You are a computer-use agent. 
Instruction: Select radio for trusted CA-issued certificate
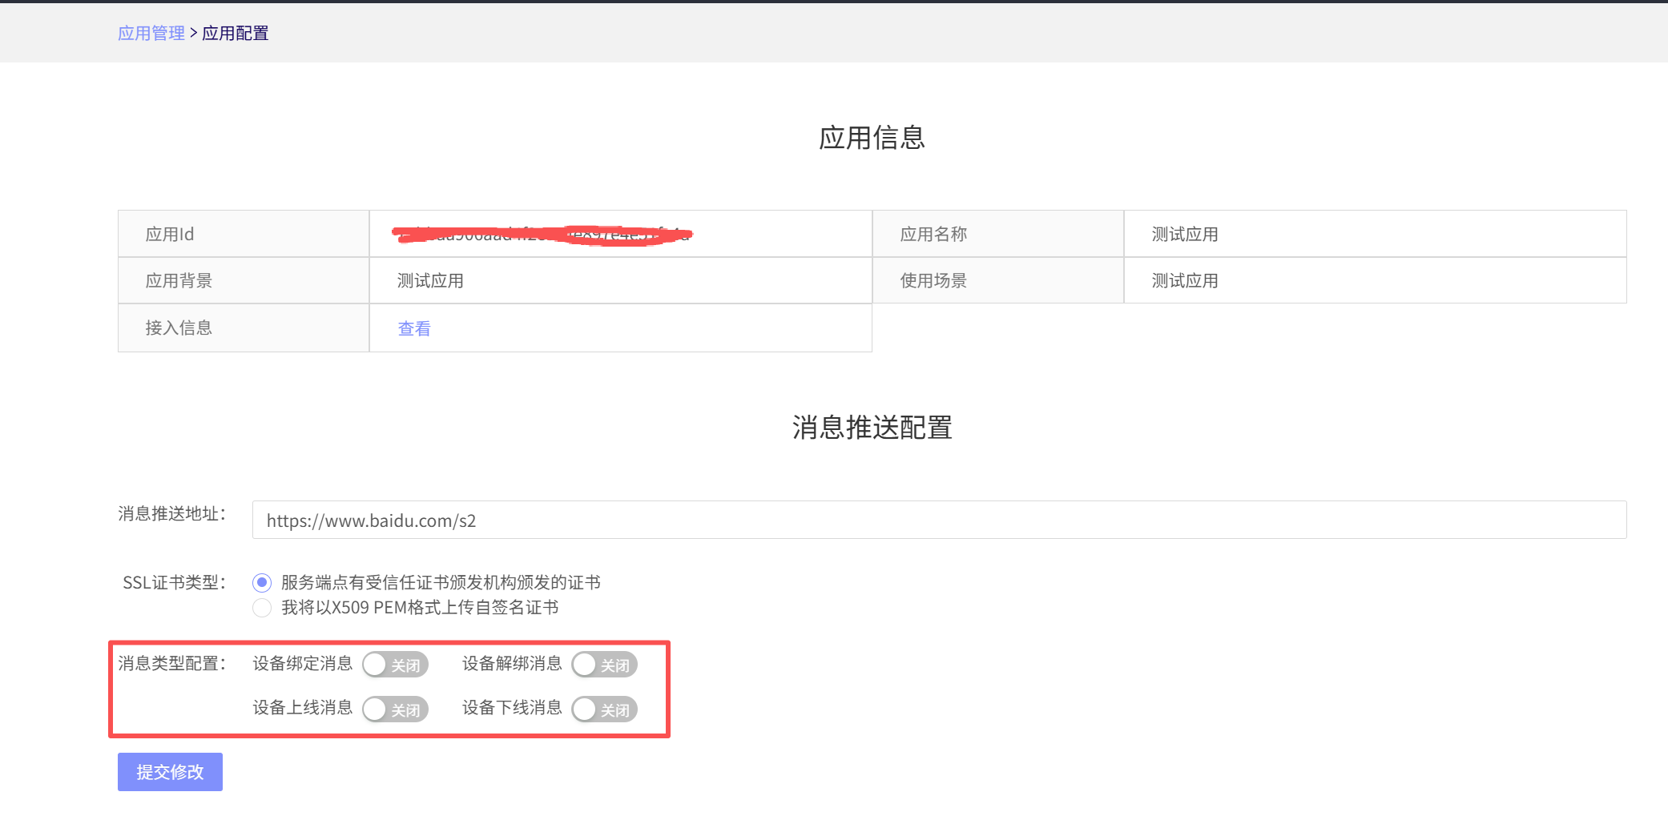coord(262,582)
